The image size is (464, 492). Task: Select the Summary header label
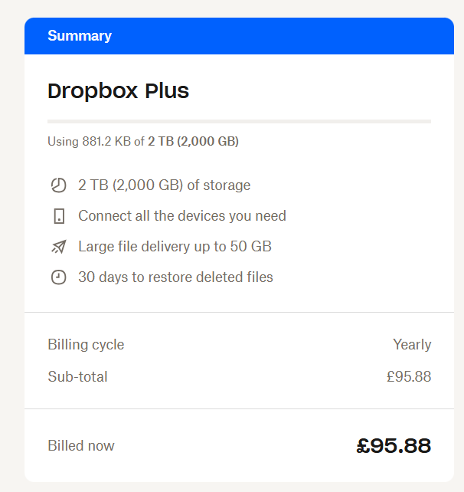tap(80, 36)
